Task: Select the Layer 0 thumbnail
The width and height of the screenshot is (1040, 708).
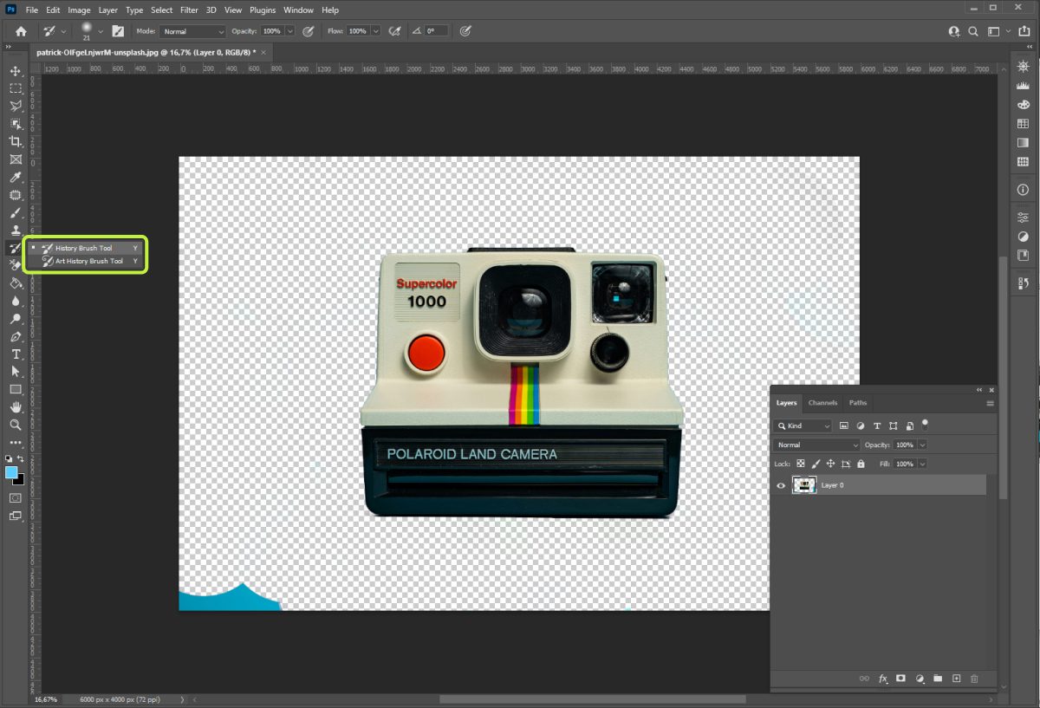Action: click(x=804, y=485)
